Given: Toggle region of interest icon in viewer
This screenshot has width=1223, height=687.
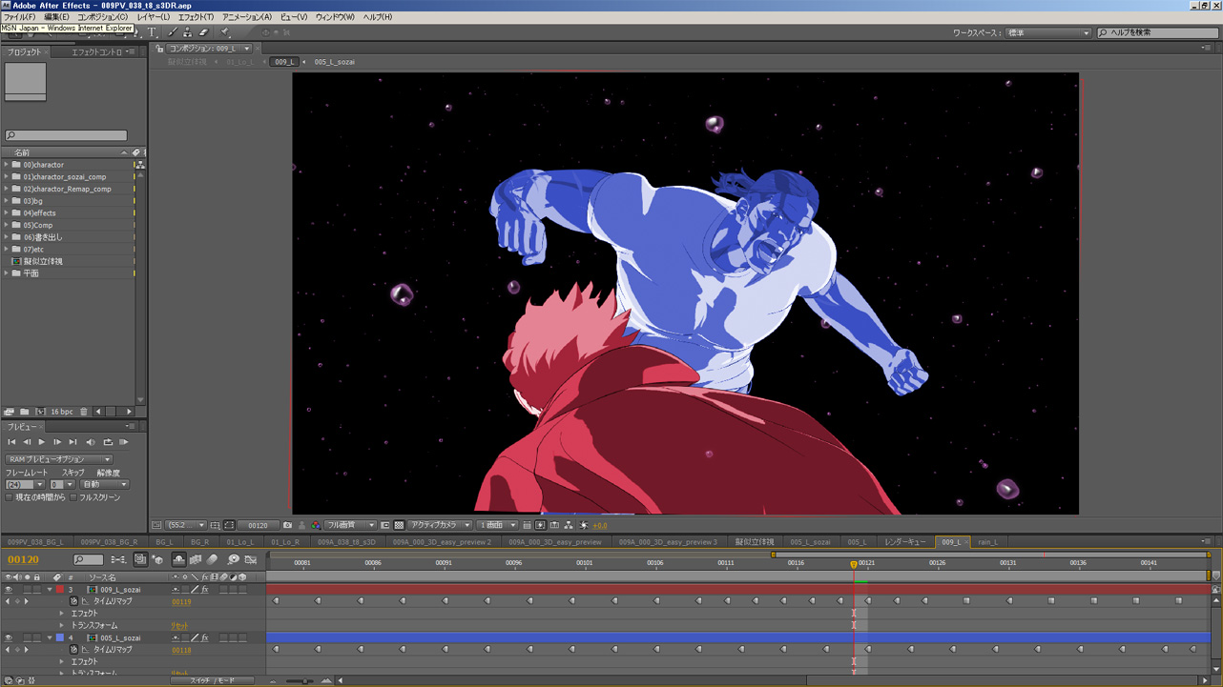Looking at the screenshot, I should pyautogui.click(x=385, y=525).
